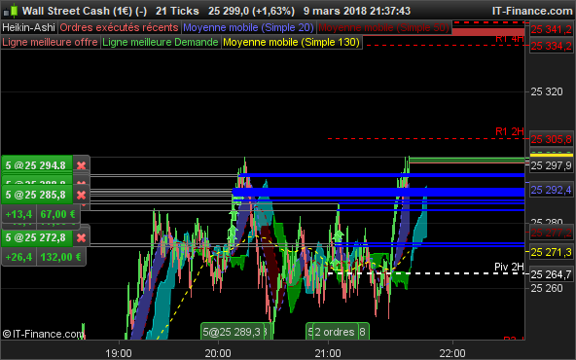This screenshot has width=576, height=360.
Task: Open the IT-Finance.com link at top right
Action: coord(532,11)
